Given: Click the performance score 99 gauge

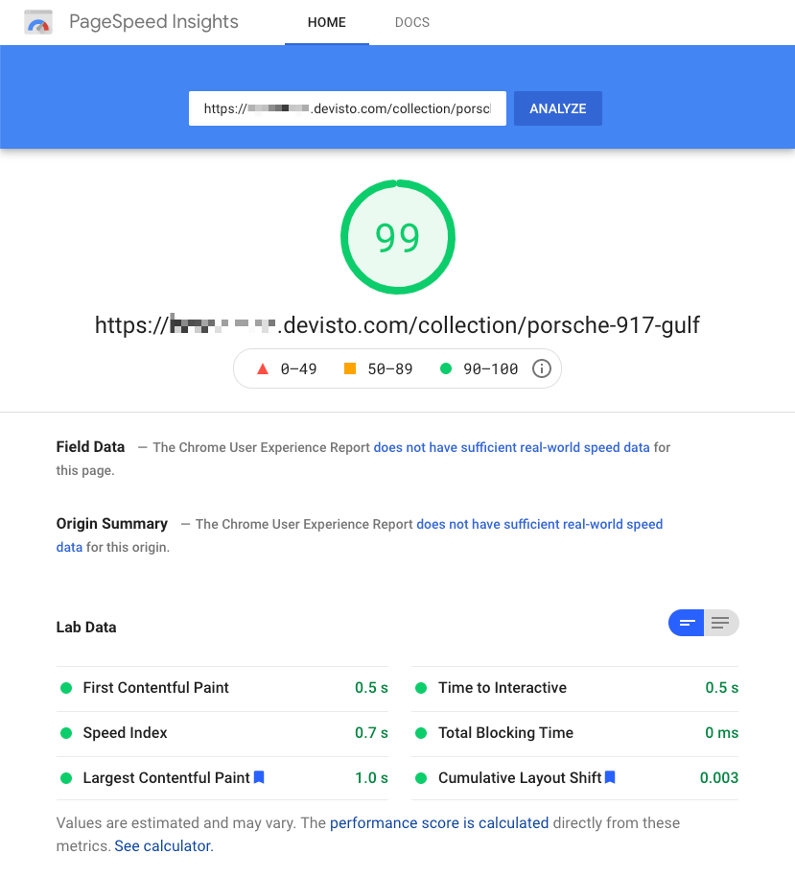Looking at the screenshot, I should pos(398,237).
